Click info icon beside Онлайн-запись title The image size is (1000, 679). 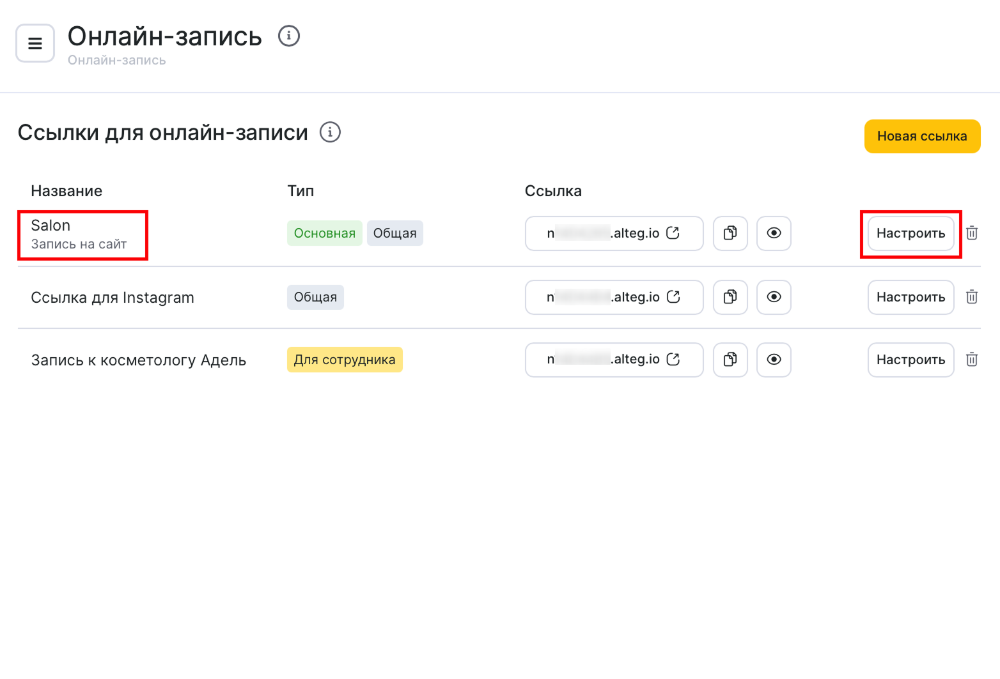coord(288,36)
